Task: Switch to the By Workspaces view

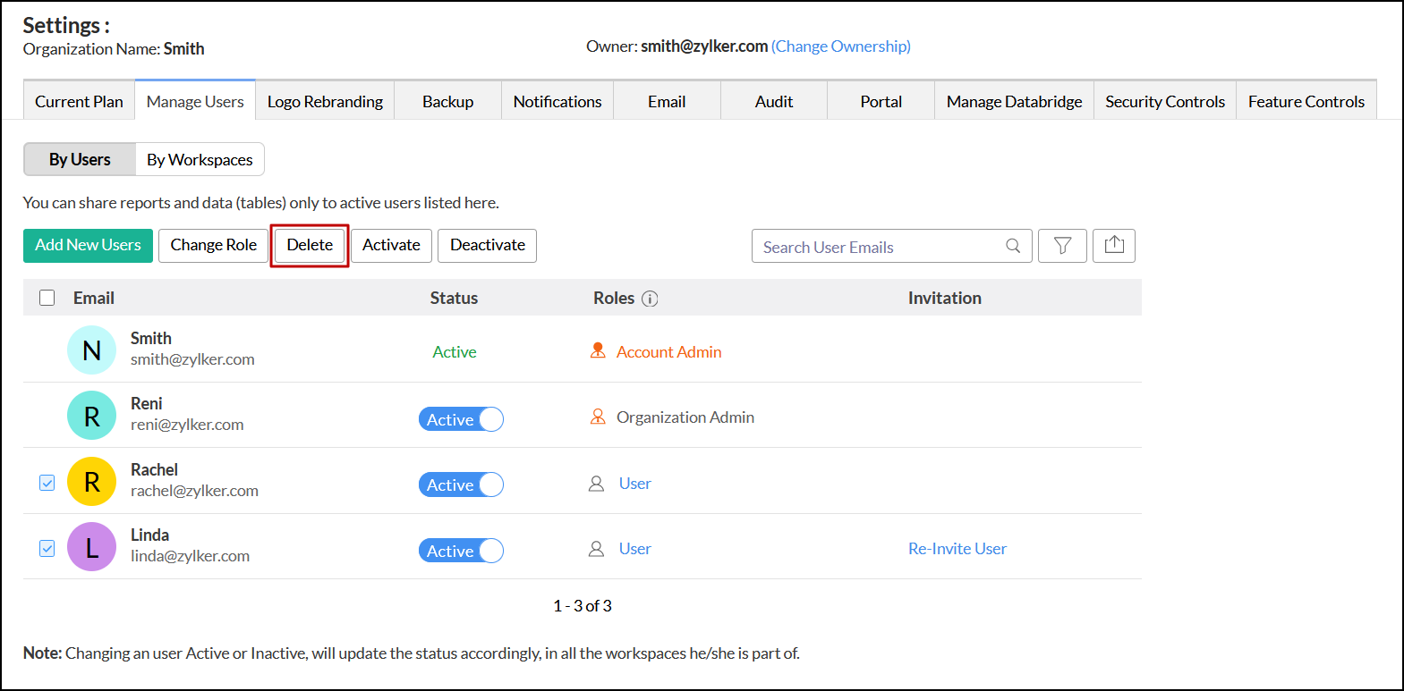Action: [200, 159]
